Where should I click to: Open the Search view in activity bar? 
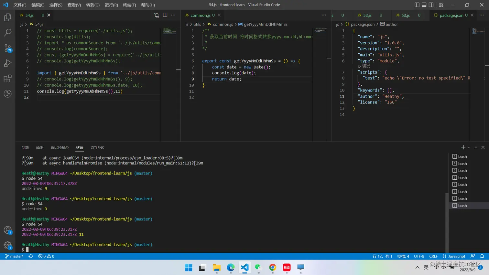[x=7, y=32]
